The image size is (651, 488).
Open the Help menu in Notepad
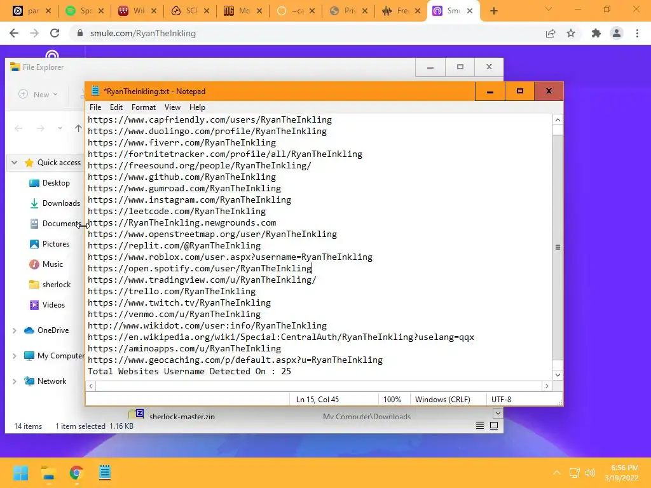pos(197,107)
